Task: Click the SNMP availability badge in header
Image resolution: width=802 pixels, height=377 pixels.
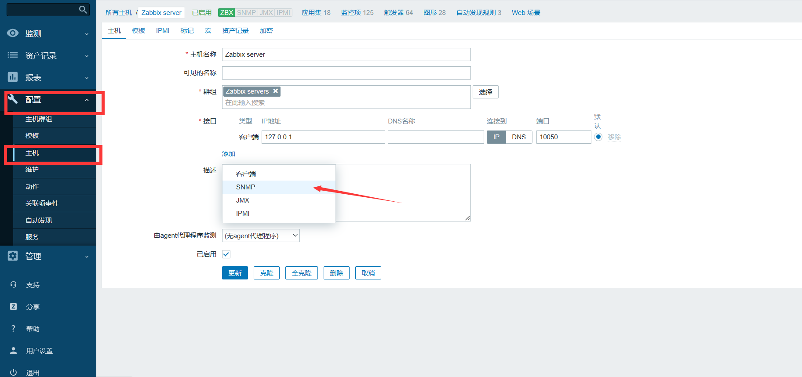Action: pos(246,12)
